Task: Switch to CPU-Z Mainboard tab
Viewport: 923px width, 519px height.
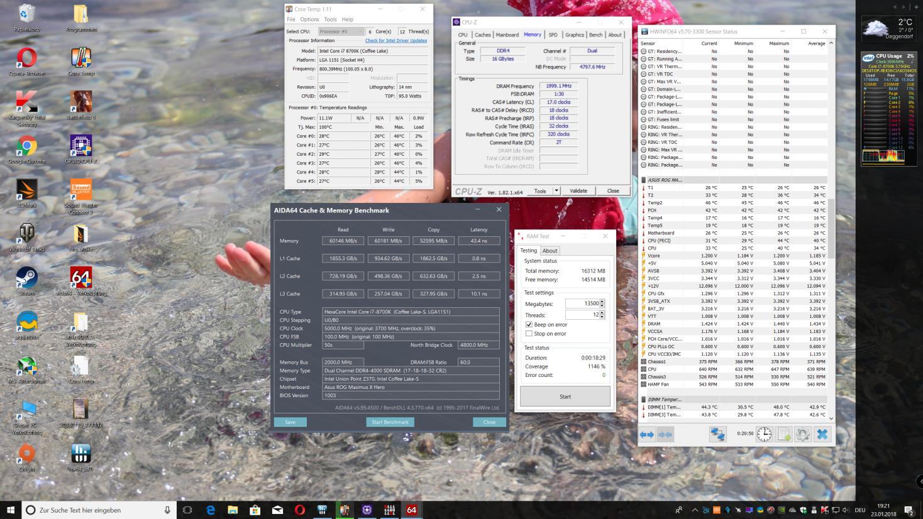Action: [507, 35]
